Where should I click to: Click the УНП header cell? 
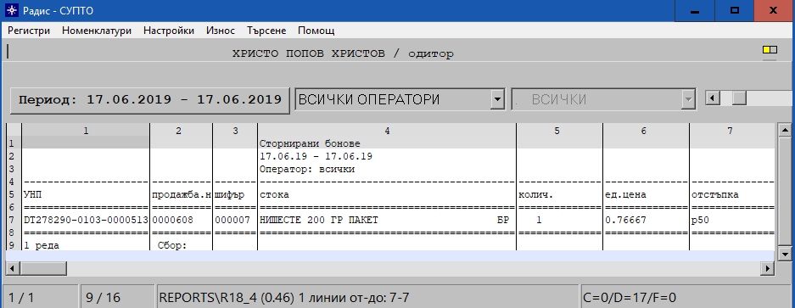point(86,195)
